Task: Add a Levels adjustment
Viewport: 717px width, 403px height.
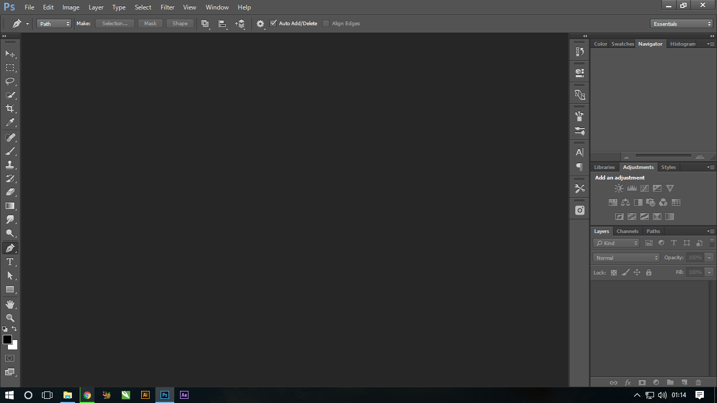Action: [632, 188]
